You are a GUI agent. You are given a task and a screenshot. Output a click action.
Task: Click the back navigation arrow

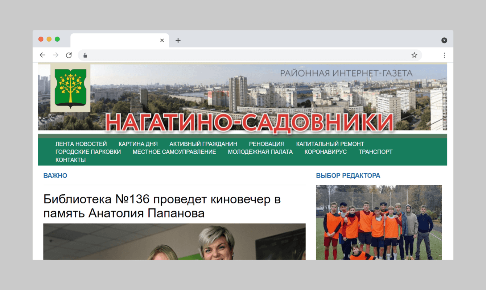click(x=42, y=55)
